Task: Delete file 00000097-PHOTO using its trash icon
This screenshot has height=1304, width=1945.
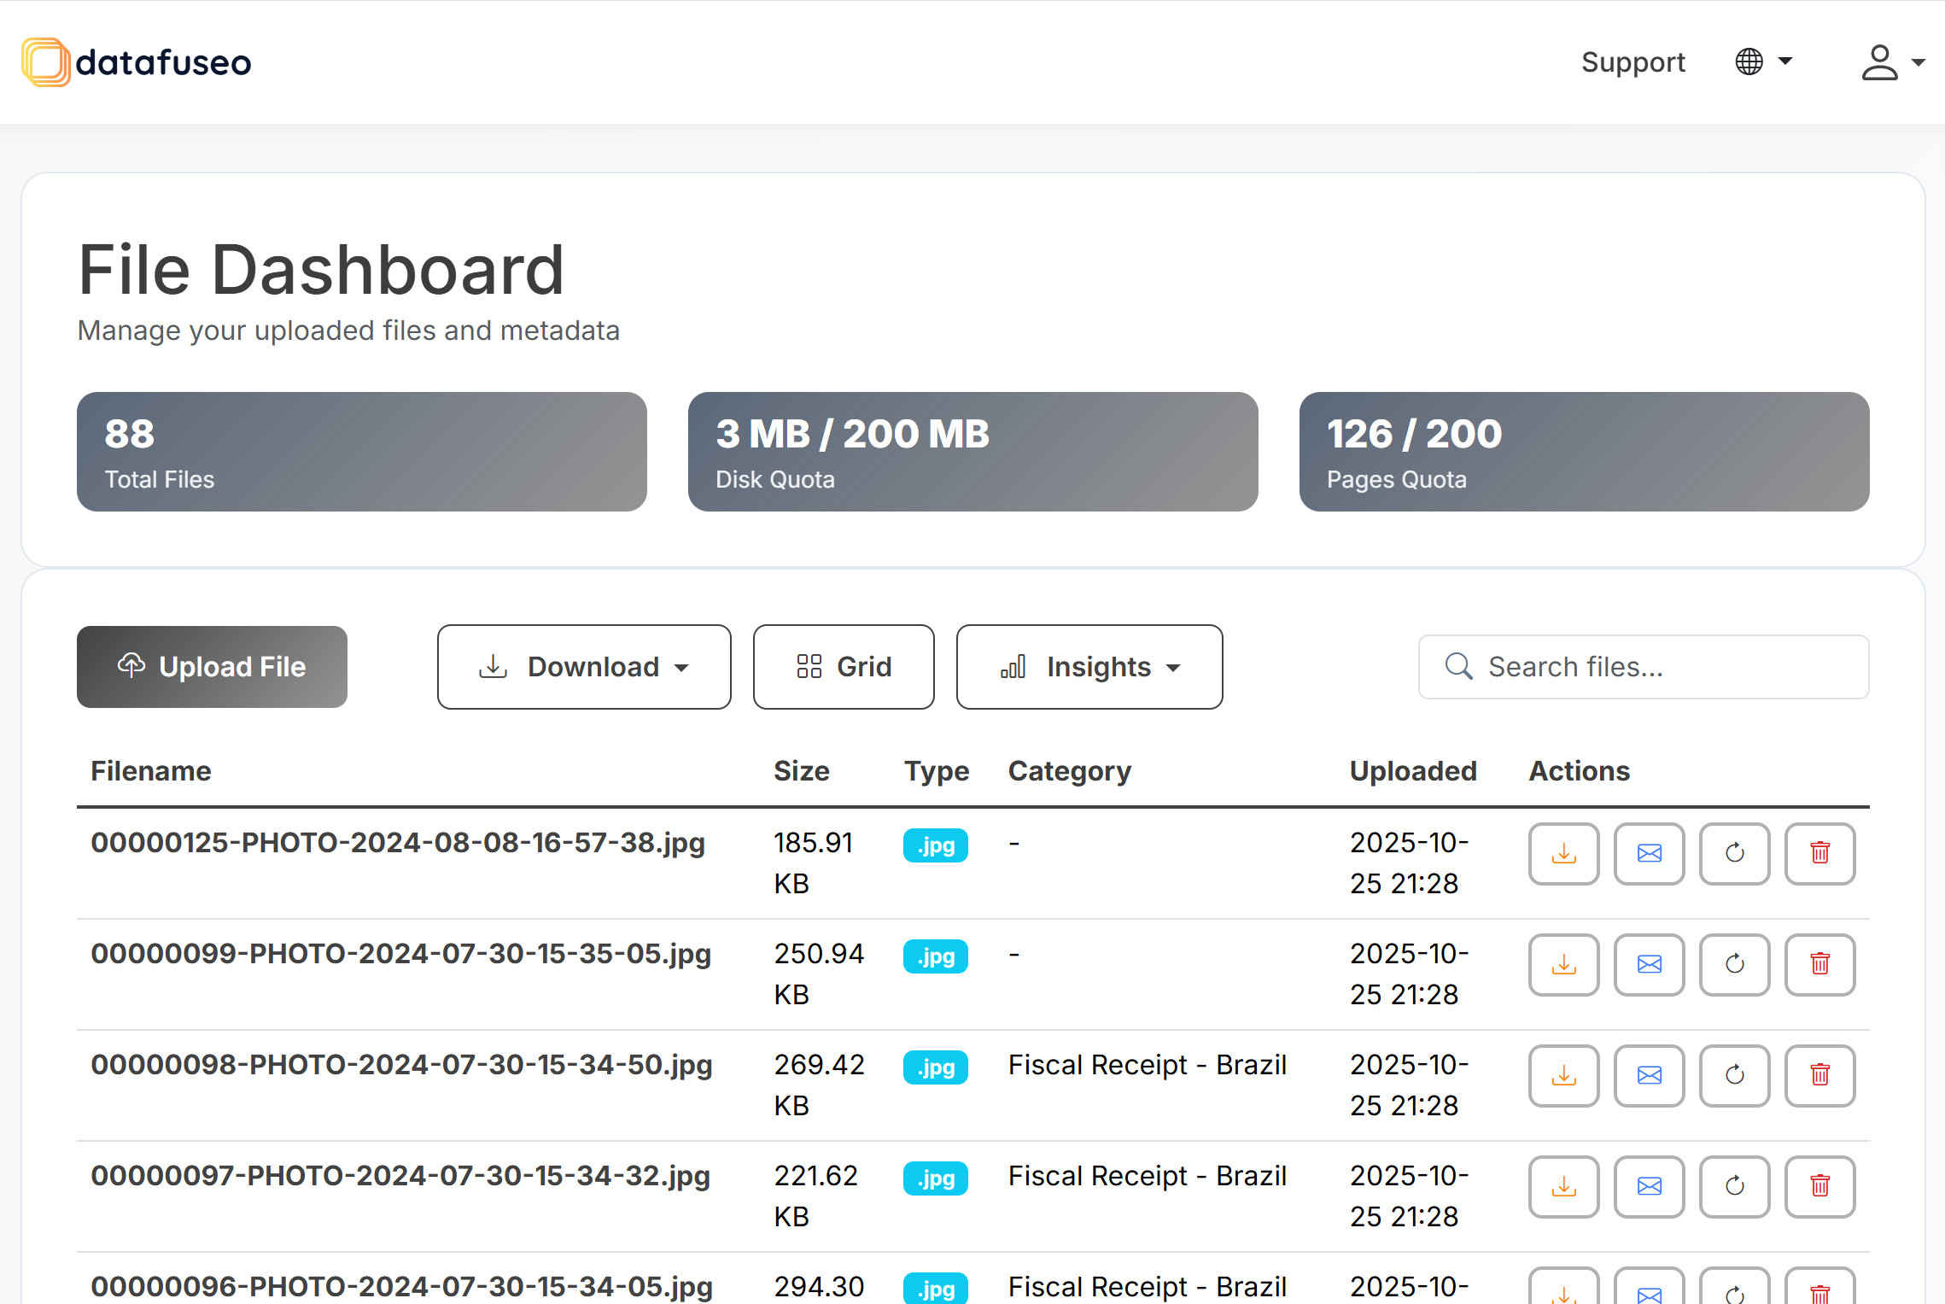Action: (x=1819, y=1186)
